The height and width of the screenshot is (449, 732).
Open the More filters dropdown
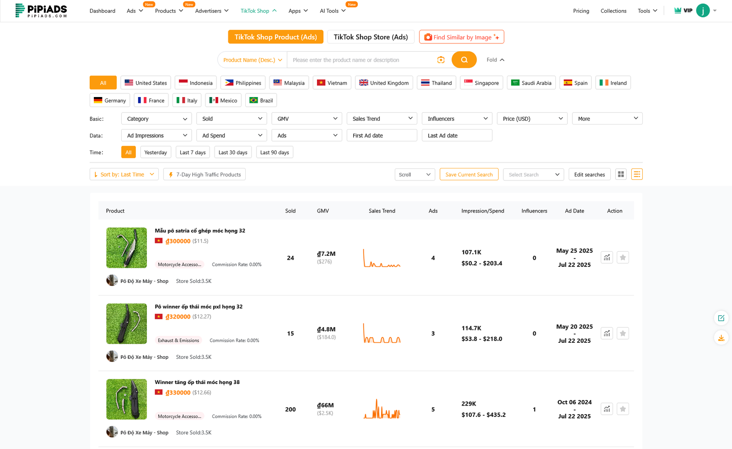(x=607, y=119)
